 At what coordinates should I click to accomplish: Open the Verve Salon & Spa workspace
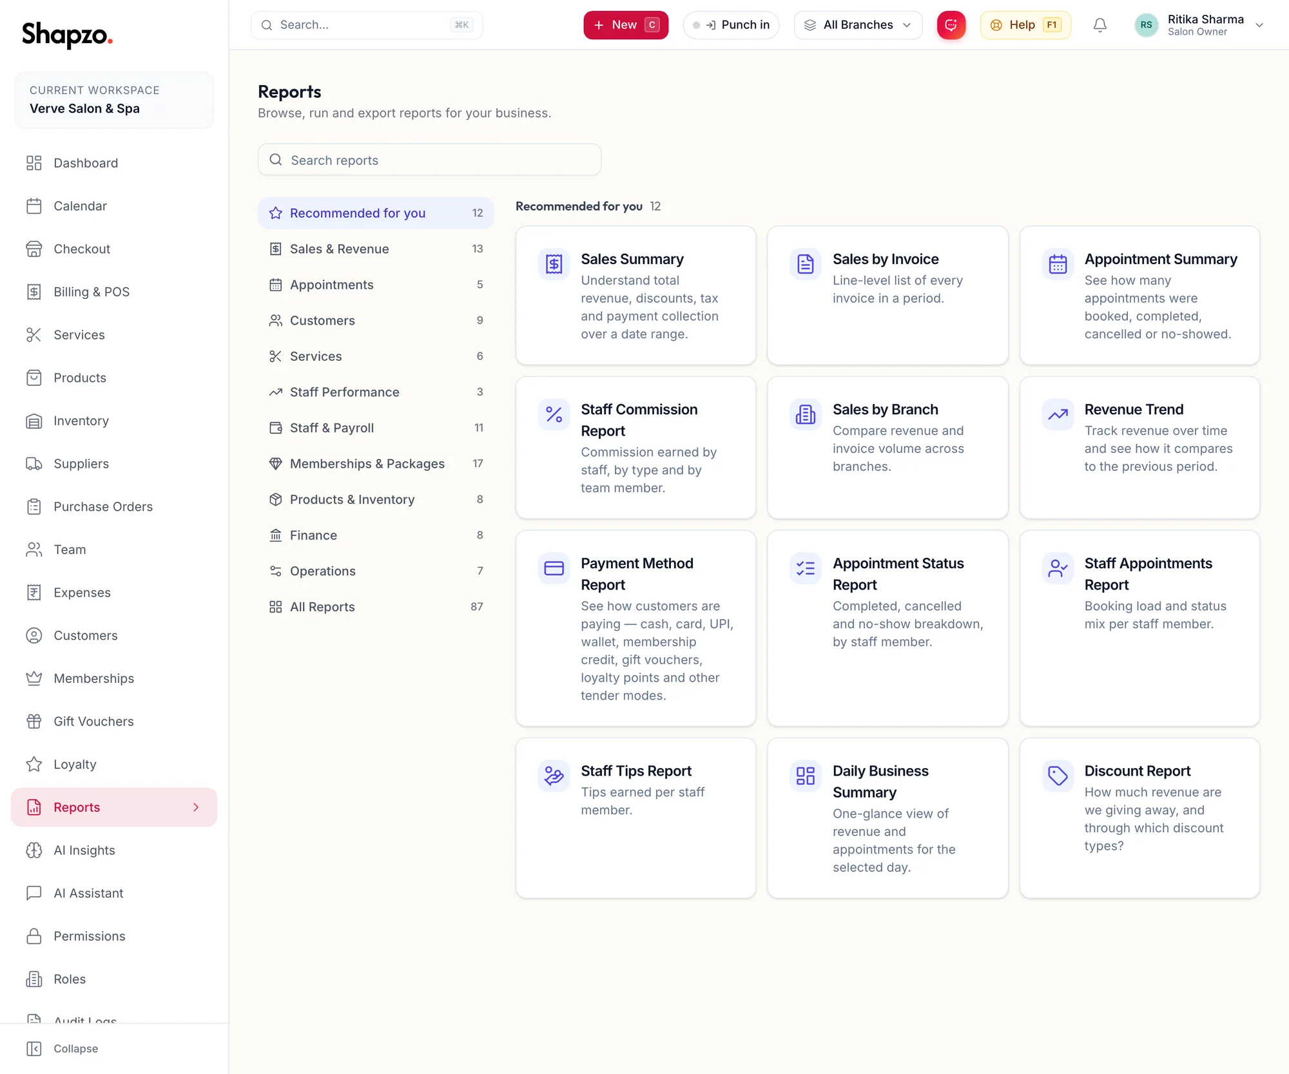click(114, 100)
